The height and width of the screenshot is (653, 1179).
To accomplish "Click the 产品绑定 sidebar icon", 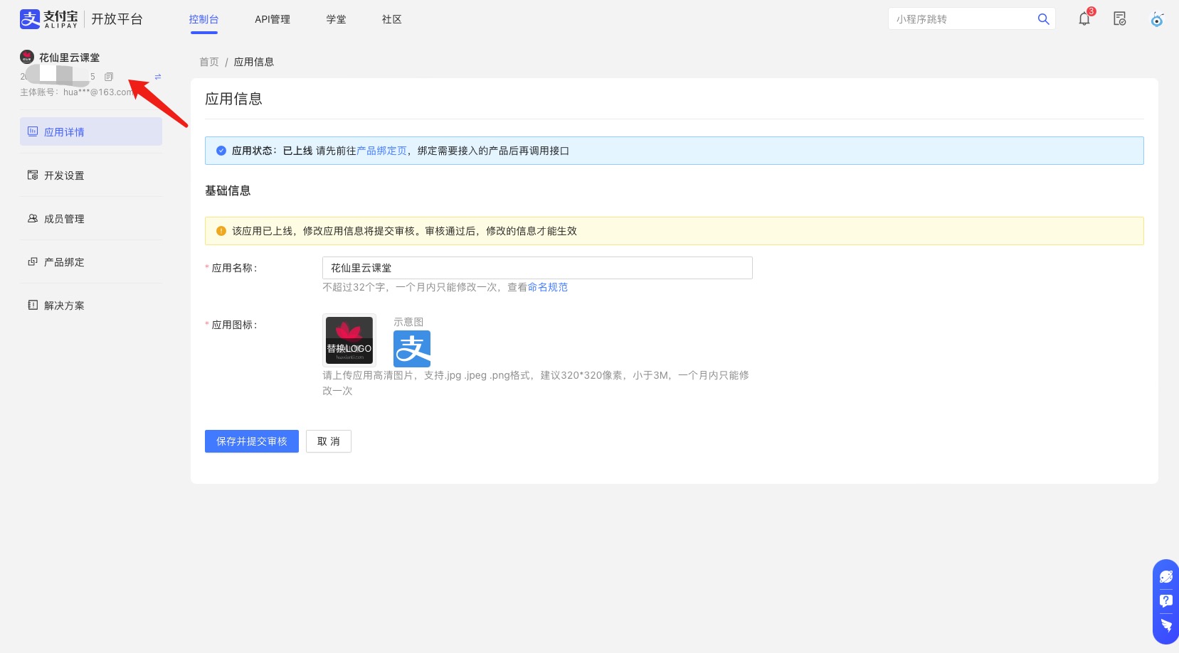I will click(33, 261).
